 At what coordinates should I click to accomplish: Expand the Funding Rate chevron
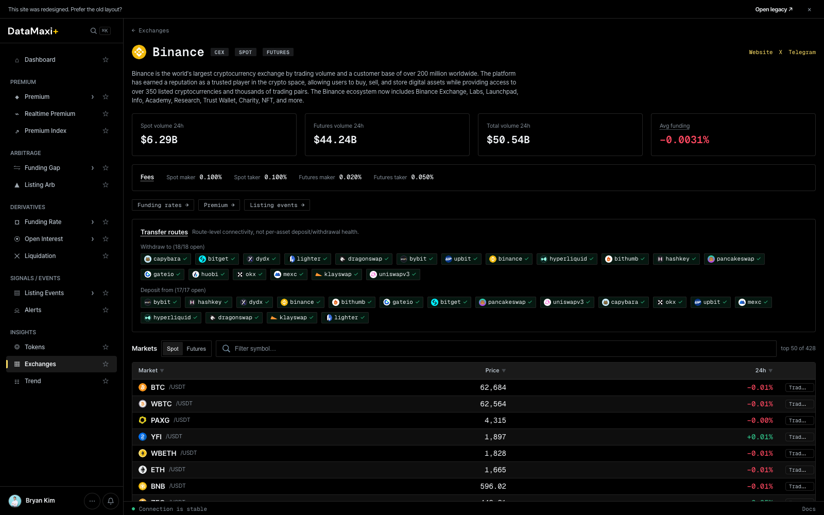pyautogui.click(x=93, y=222)
